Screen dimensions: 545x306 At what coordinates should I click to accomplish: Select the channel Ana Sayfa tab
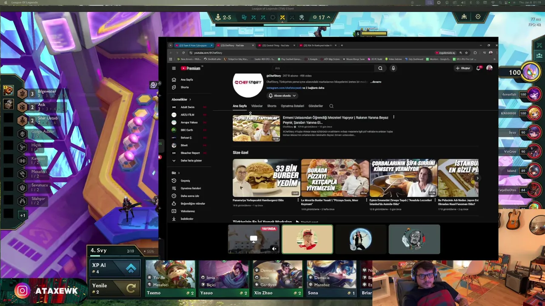pos(240,106)
